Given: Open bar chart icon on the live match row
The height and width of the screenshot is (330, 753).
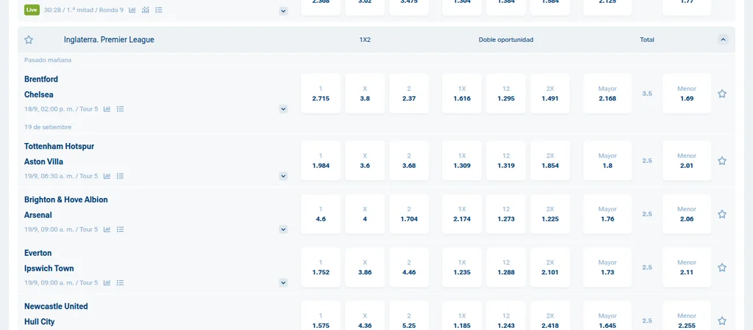Looking at the screenshot, I should [x=132, y=10].
